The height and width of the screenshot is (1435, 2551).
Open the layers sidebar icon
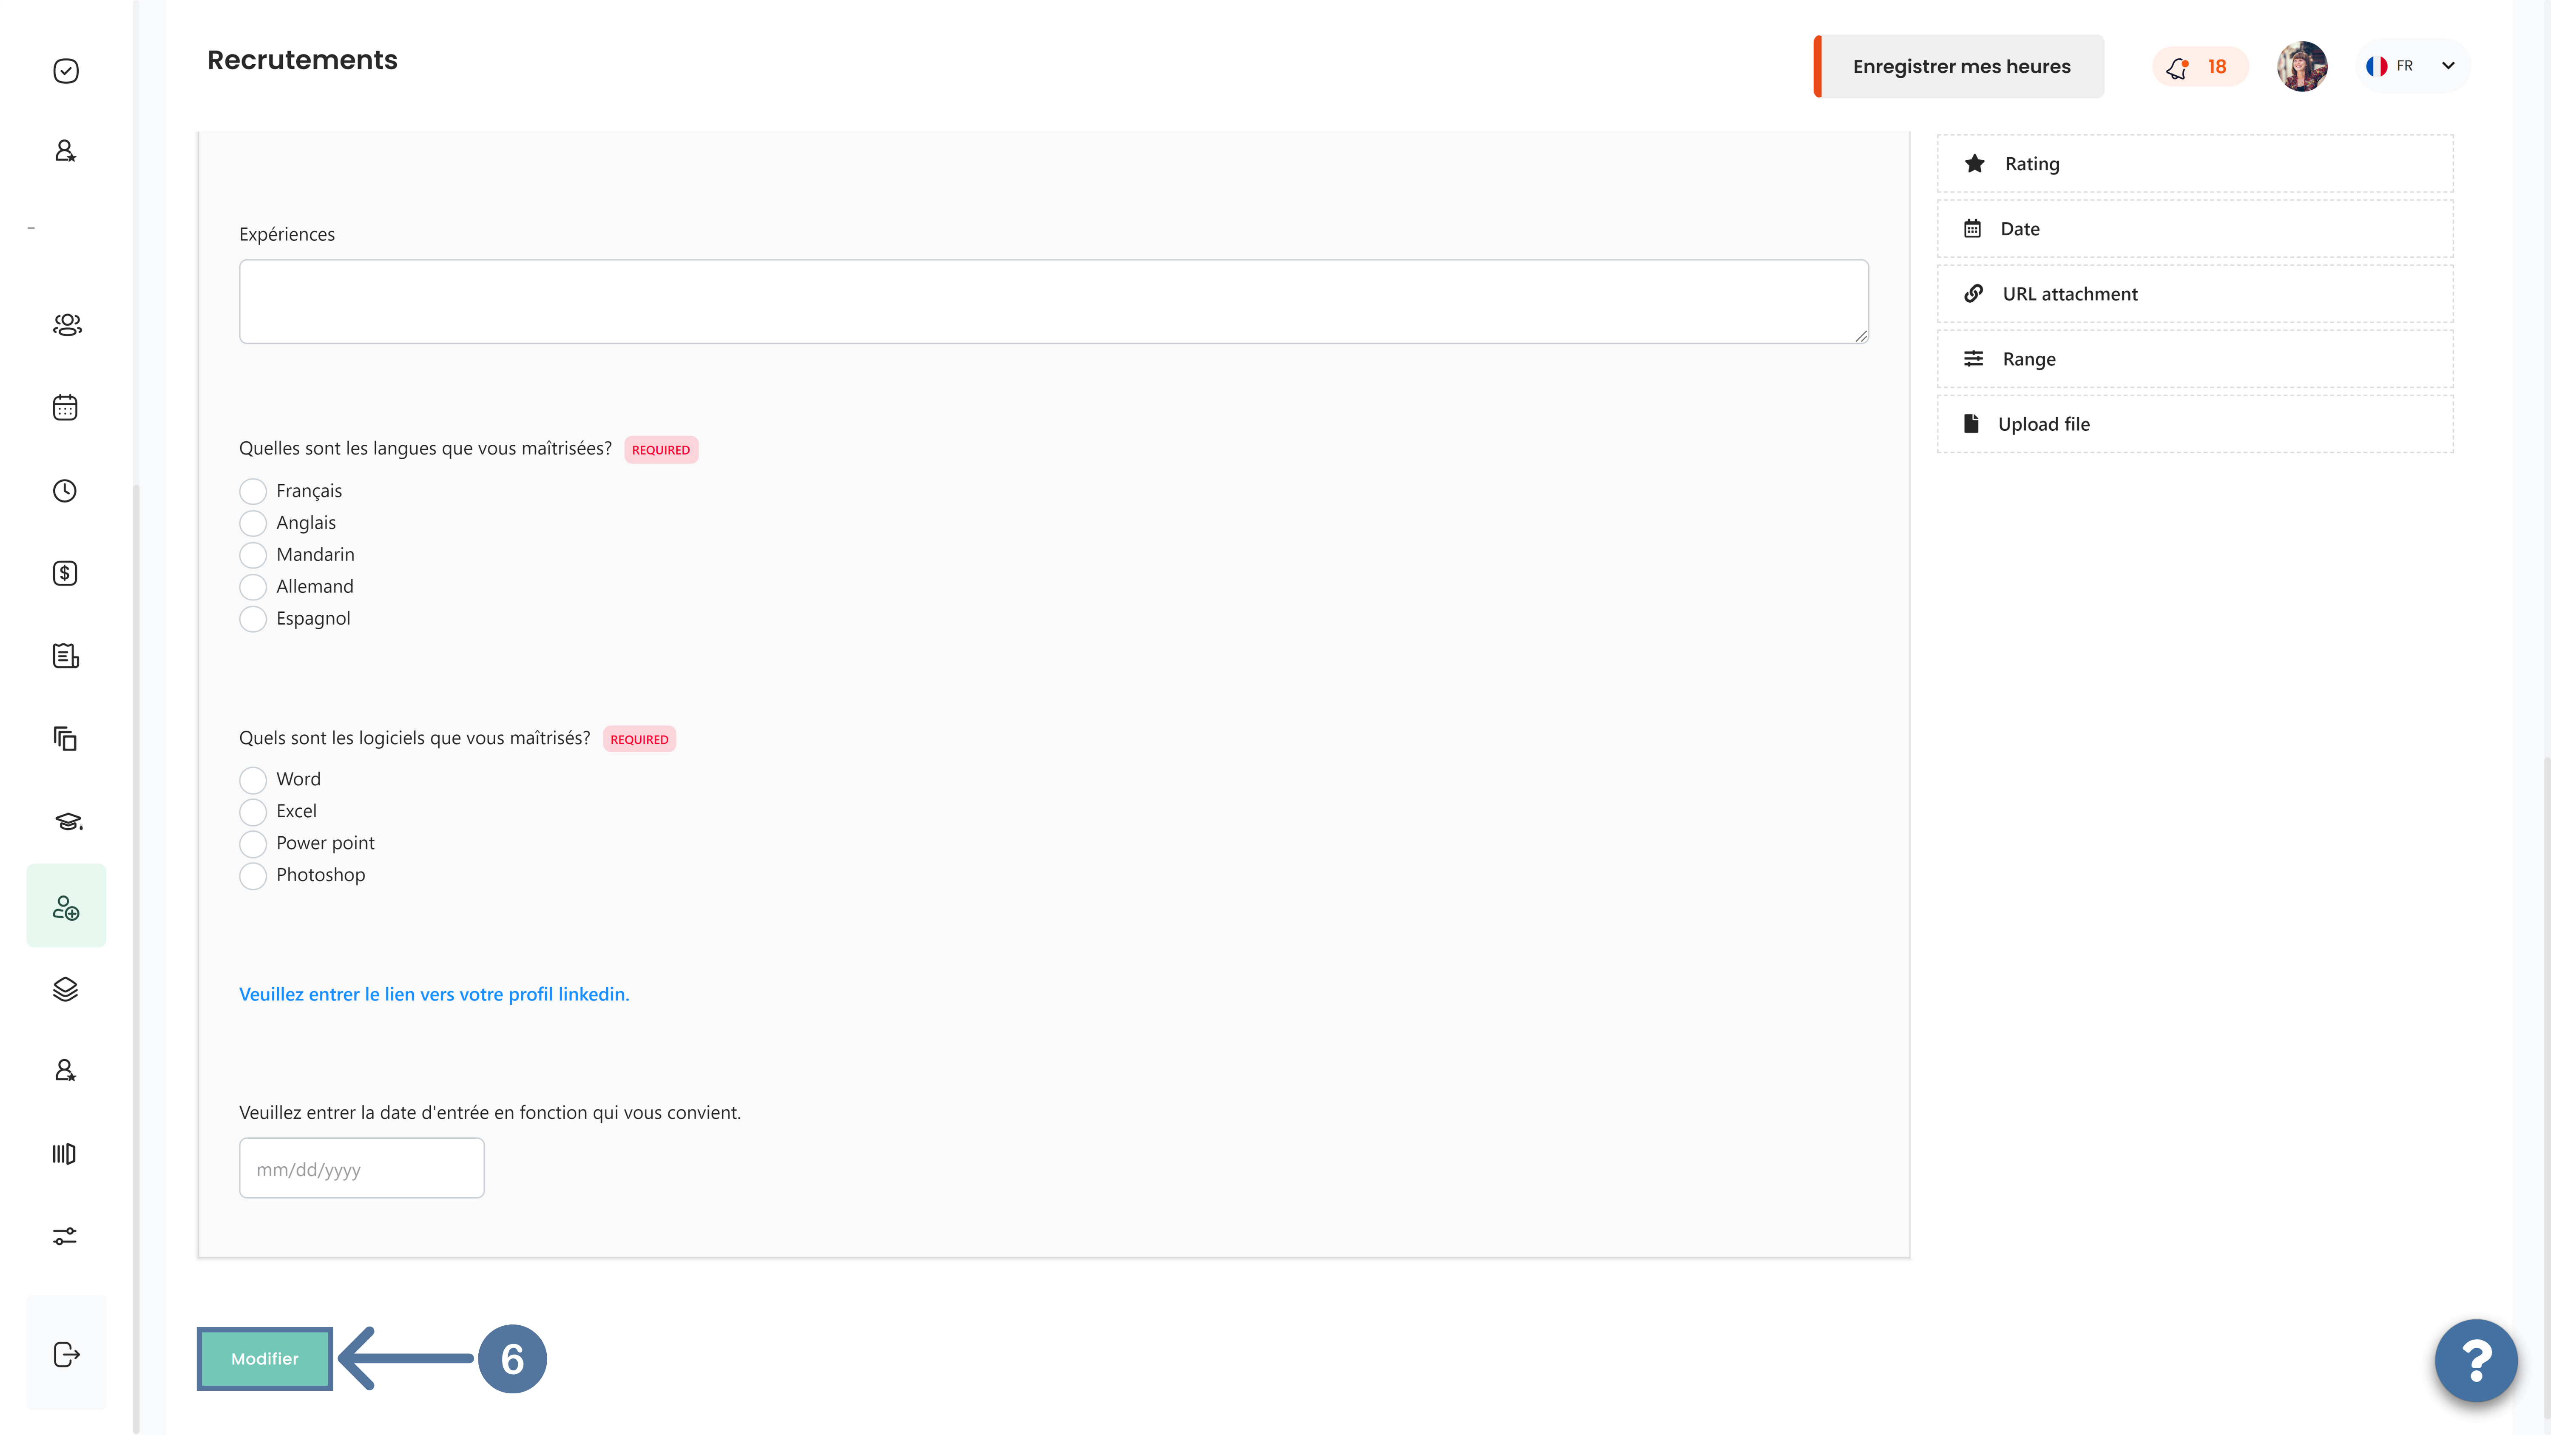65,989
